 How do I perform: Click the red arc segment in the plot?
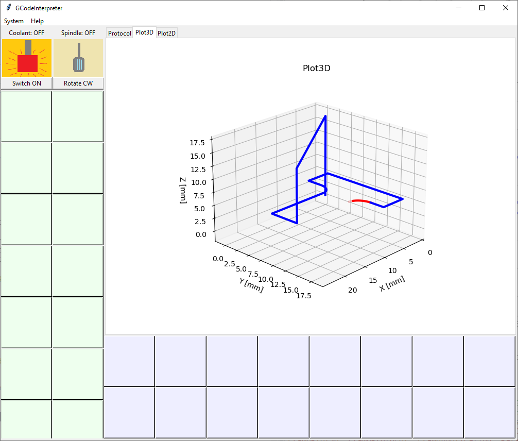click(360, 200)
